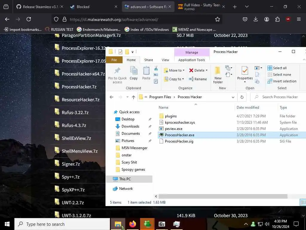Open MSN Messenger folder in sidebar
This screenshot has width=306, height=230.
[x=134, y=148]
